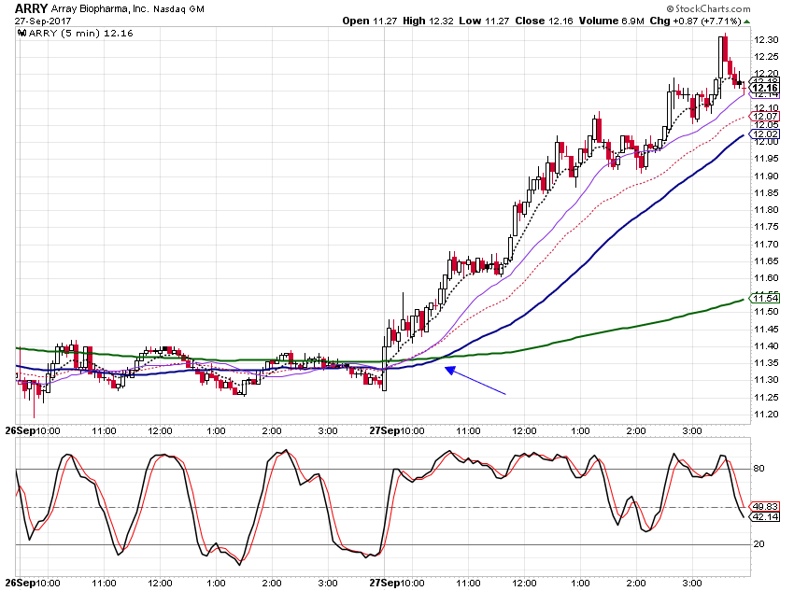
Task: Click the 11.35 price axis label
Action: click(x=766, y=363)
